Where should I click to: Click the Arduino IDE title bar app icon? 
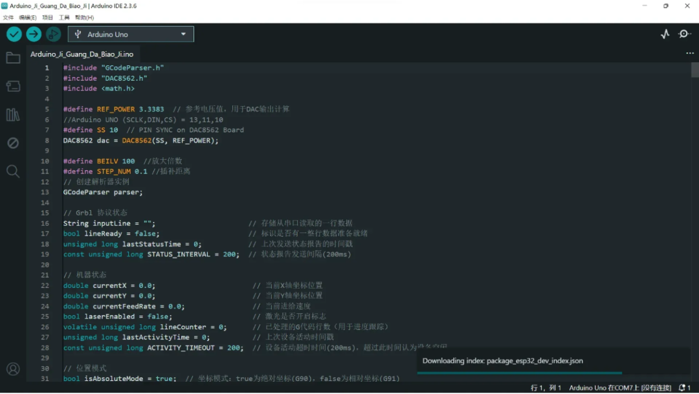(5, 6)
